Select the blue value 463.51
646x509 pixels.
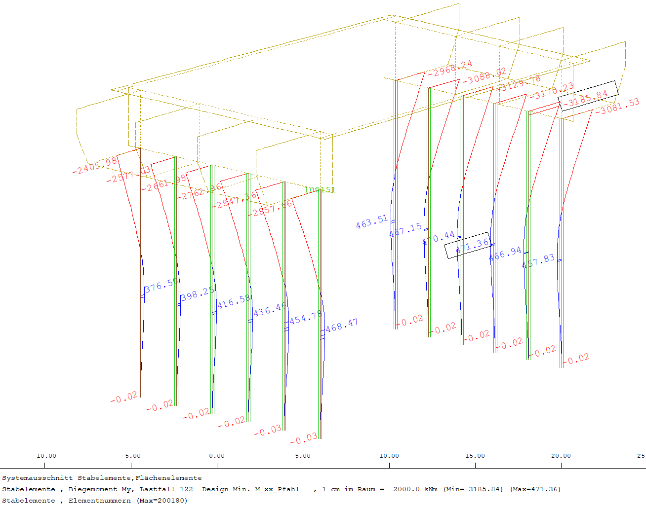click(372, 222)
